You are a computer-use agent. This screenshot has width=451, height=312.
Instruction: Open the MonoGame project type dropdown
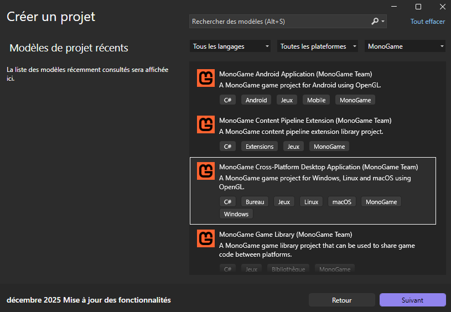pyautogui.click(x=405, y=46)
